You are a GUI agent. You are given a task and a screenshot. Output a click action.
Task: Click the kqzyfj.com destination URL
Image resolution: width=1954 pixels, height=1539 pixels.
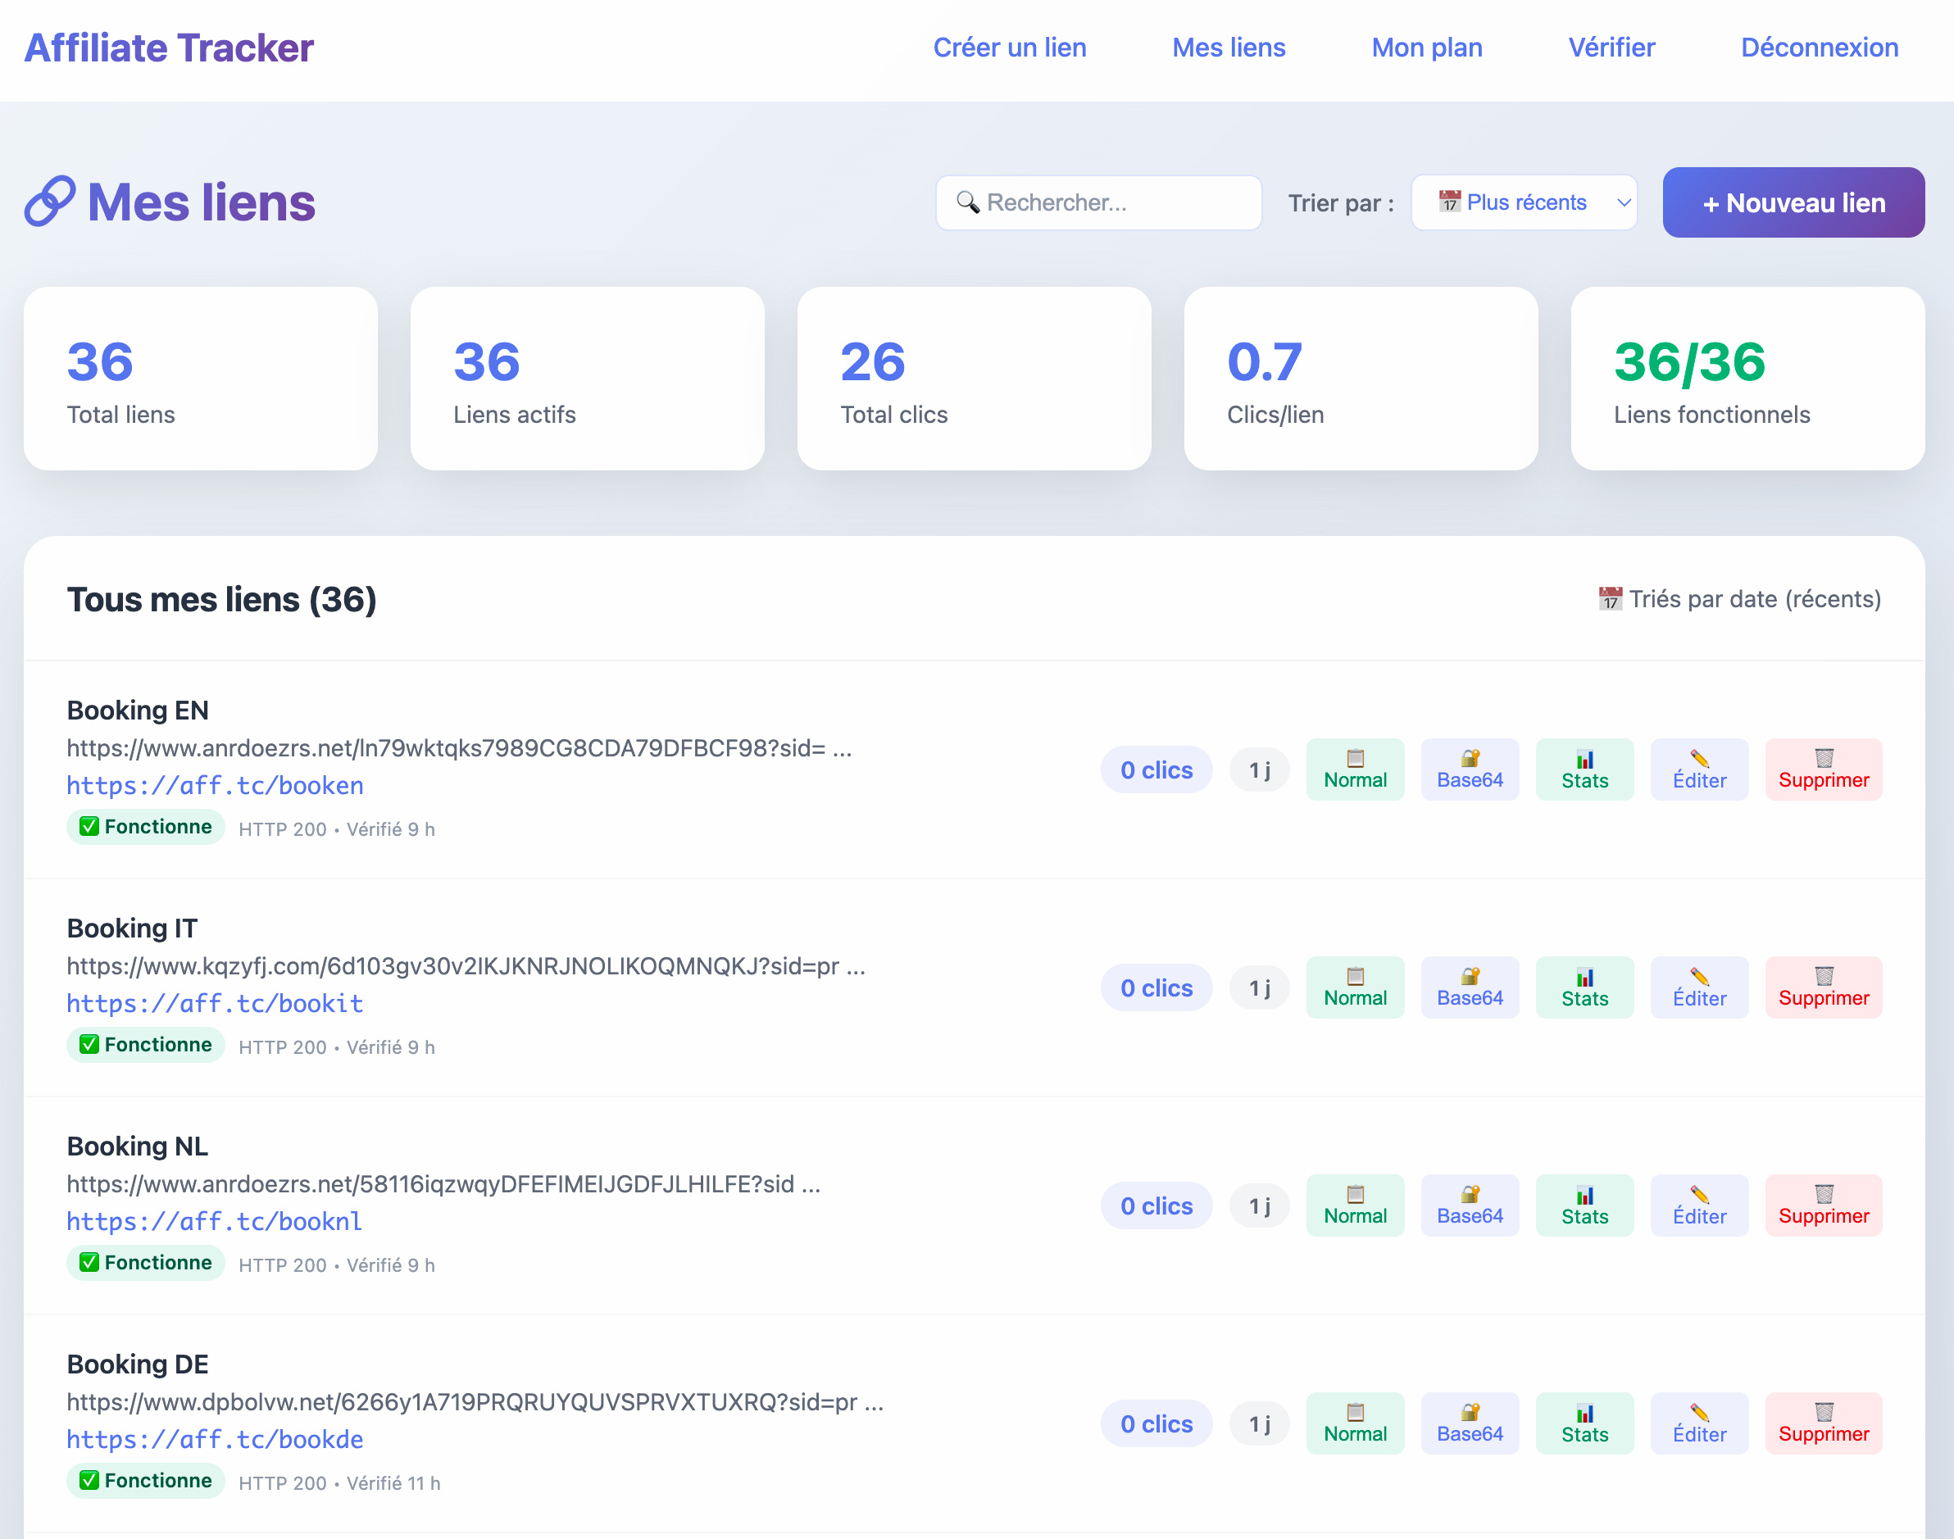tap(466, 966)
